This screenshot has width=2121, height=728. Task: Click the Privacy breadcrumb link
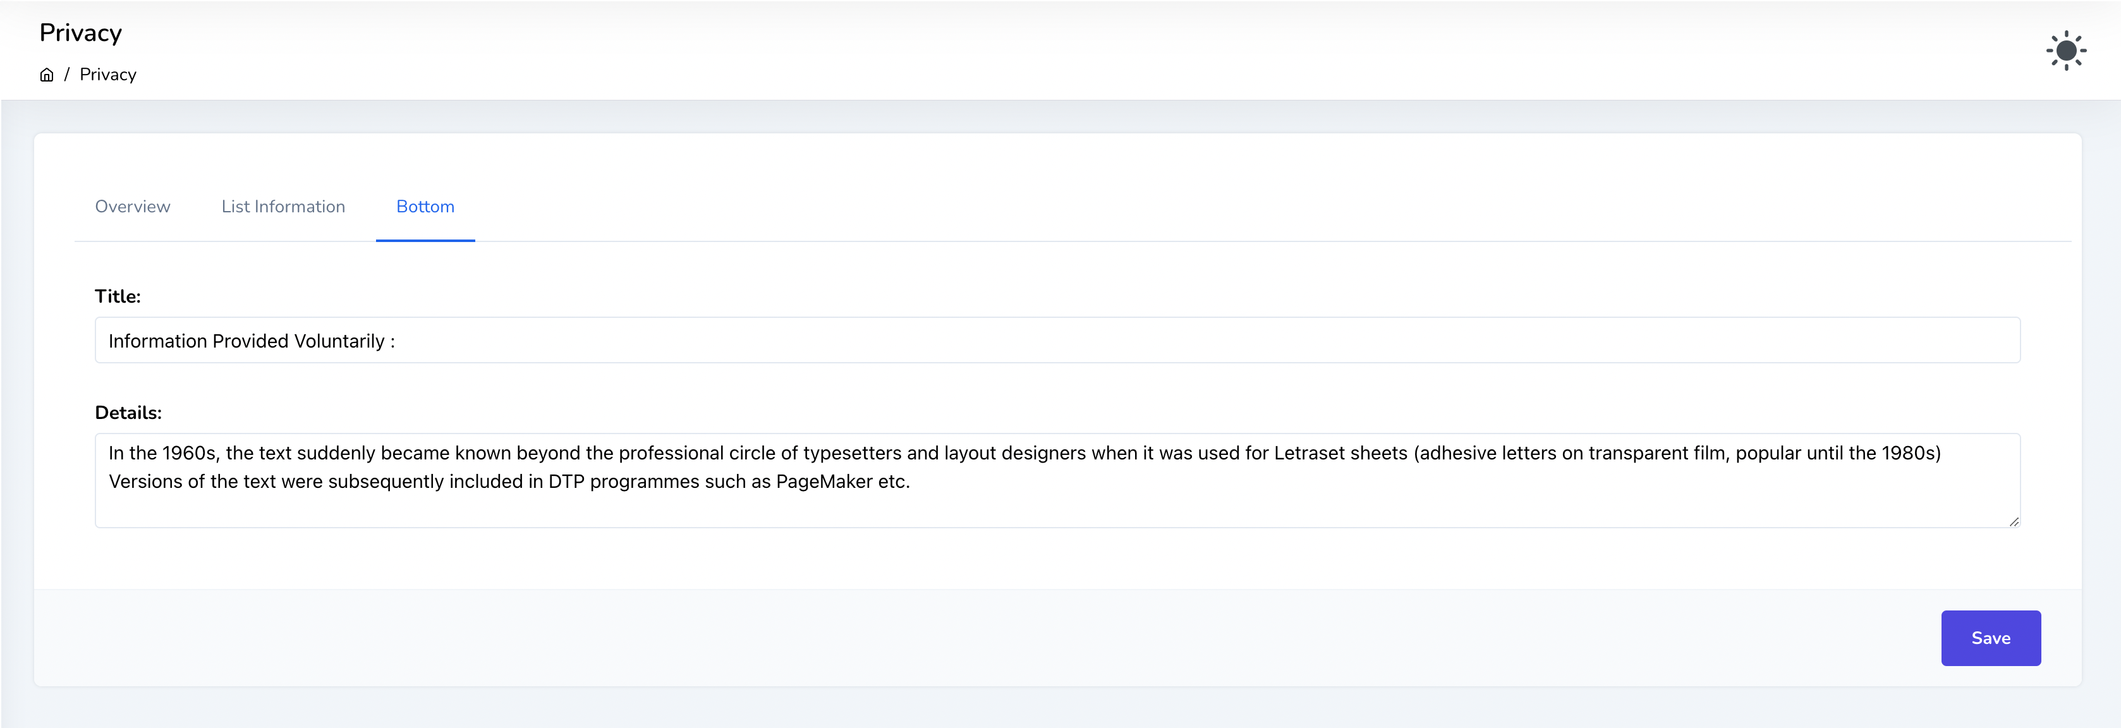coord(108,75)
